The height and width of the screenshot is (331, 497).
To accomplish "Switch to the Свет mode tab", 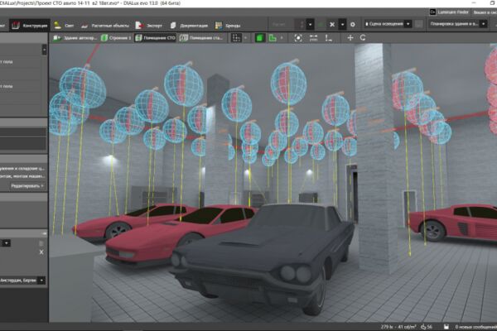I will (64, 26).
